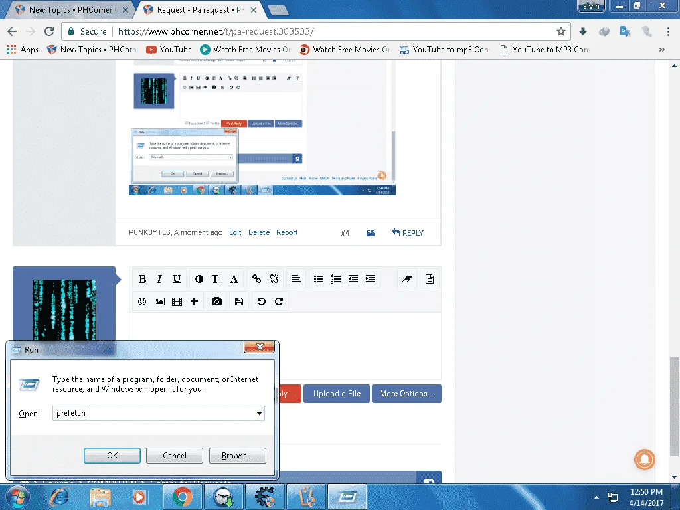Insert a link with the chain icon
Viewport: 680px width, 510px height.
tap(256, 279)
